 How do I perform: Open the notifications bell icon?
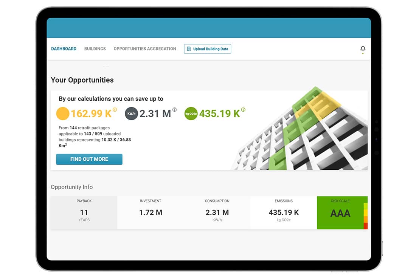click(x=363, y=49)
